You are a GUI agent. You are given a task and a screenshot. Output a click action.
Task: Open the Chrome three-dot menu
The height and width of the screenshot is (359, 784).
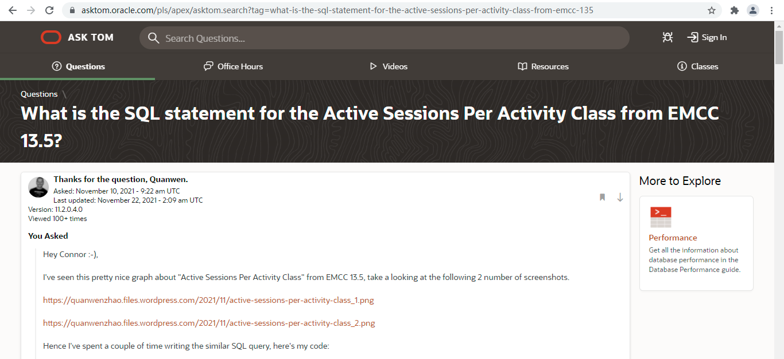771,10
